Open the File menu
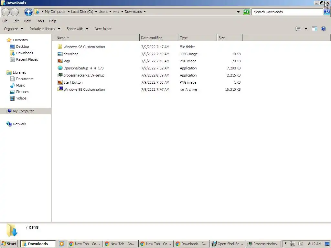Viewport: 331px width, 248px height. coord(5,21)
